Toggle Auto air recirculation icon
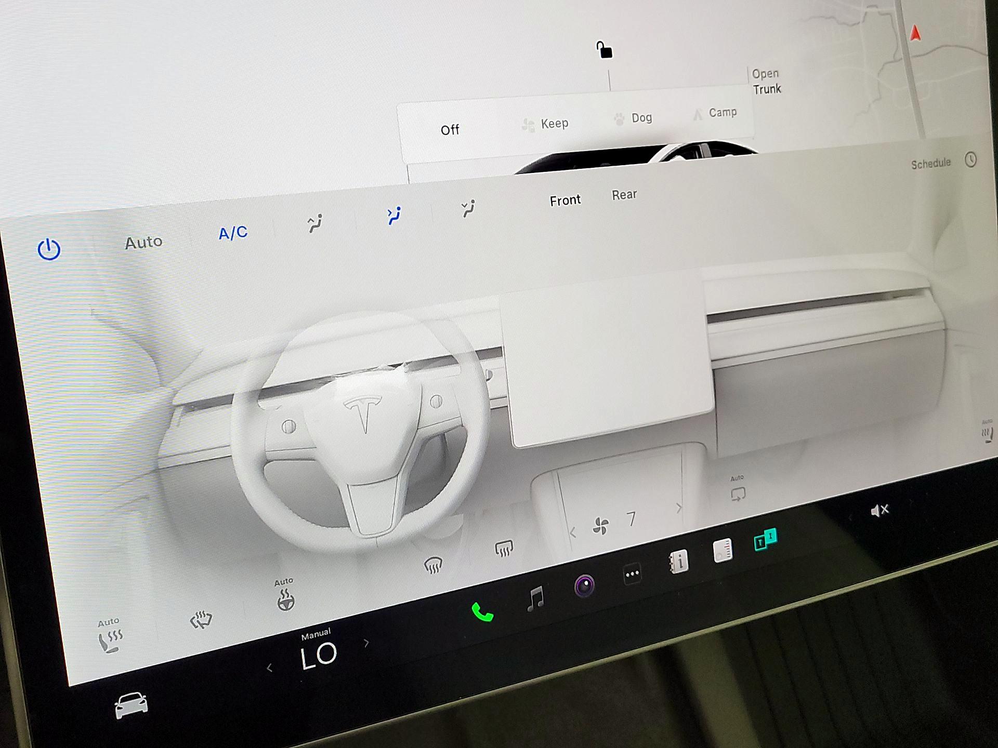 click(738, 489)
